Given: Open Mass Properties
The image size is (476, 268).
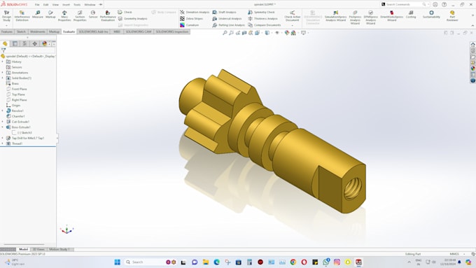Looking at the screenshot, I should [64, 16].
